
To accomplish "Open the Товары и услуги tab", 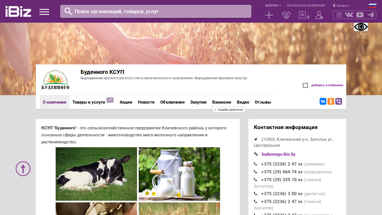I will (89, 102).
